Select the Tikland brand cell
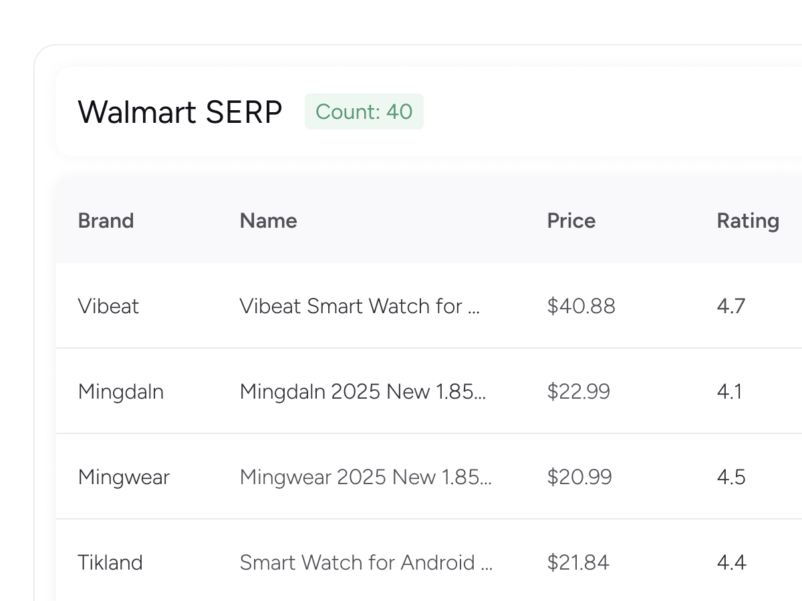The image size is (802, 601). [110, 562]
